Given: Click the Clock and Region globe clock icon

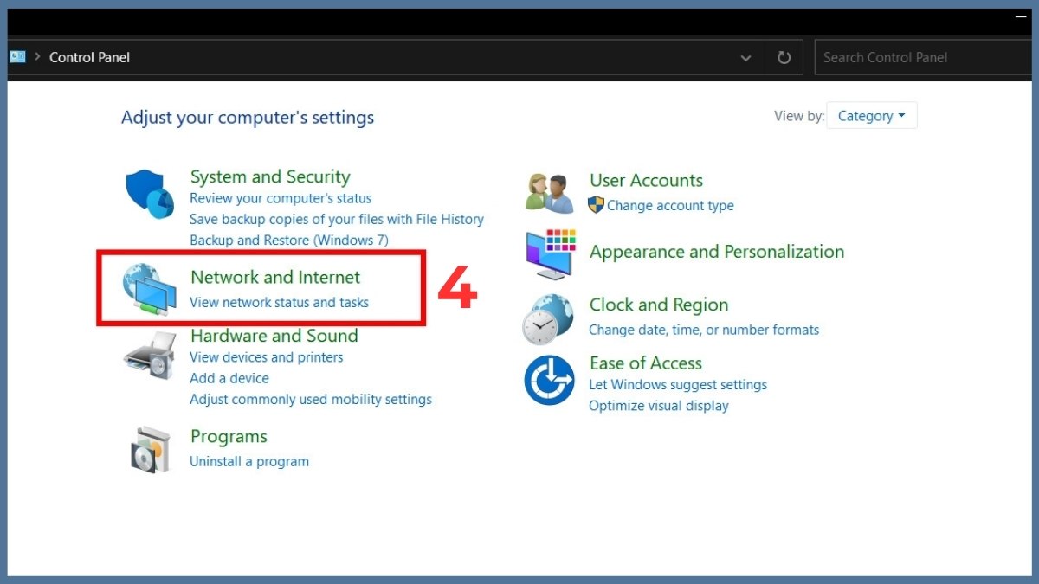Looking at the screenshot, I should point(548,319).
